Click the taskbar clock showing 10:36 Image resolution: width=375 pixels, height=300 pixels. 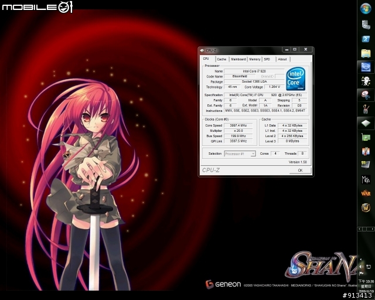point(366,286)
